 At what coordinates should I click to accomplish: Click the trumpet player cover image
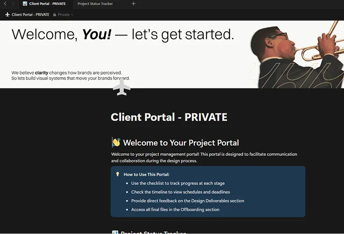(x=296, y=54)
